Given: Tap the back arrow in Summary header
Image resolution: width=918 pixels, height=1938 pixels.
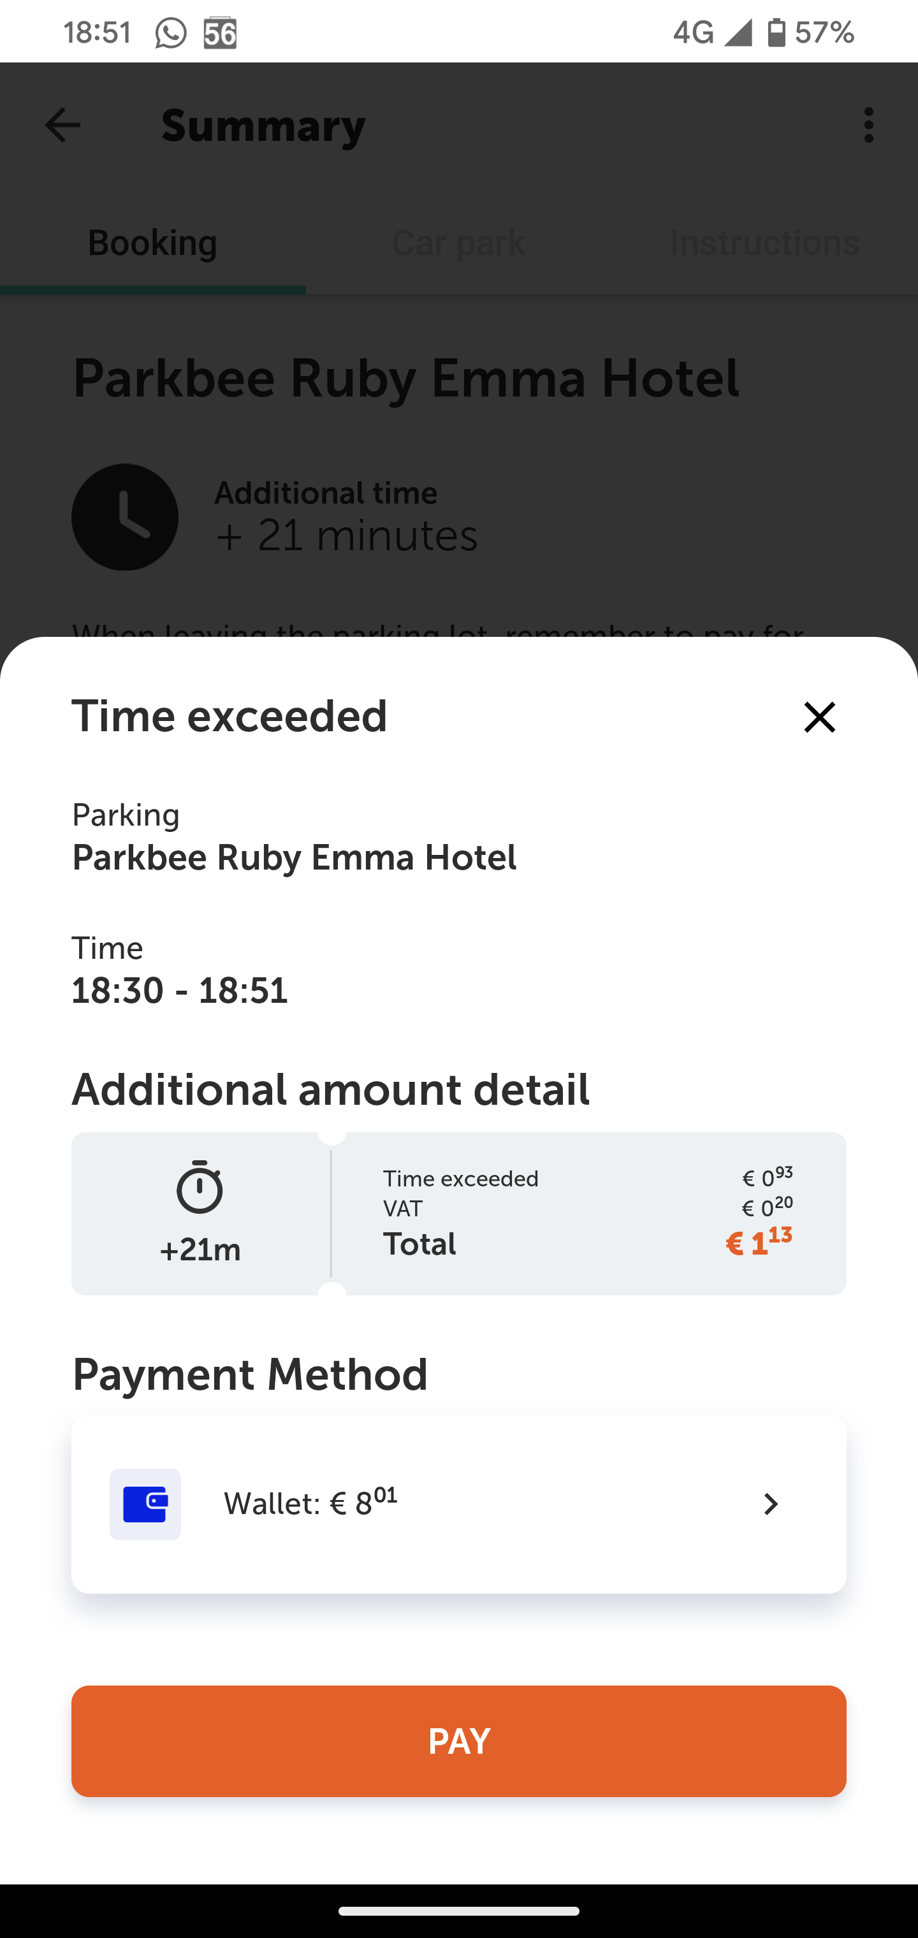Looking at the screenshot, I should tap(62, 125).
